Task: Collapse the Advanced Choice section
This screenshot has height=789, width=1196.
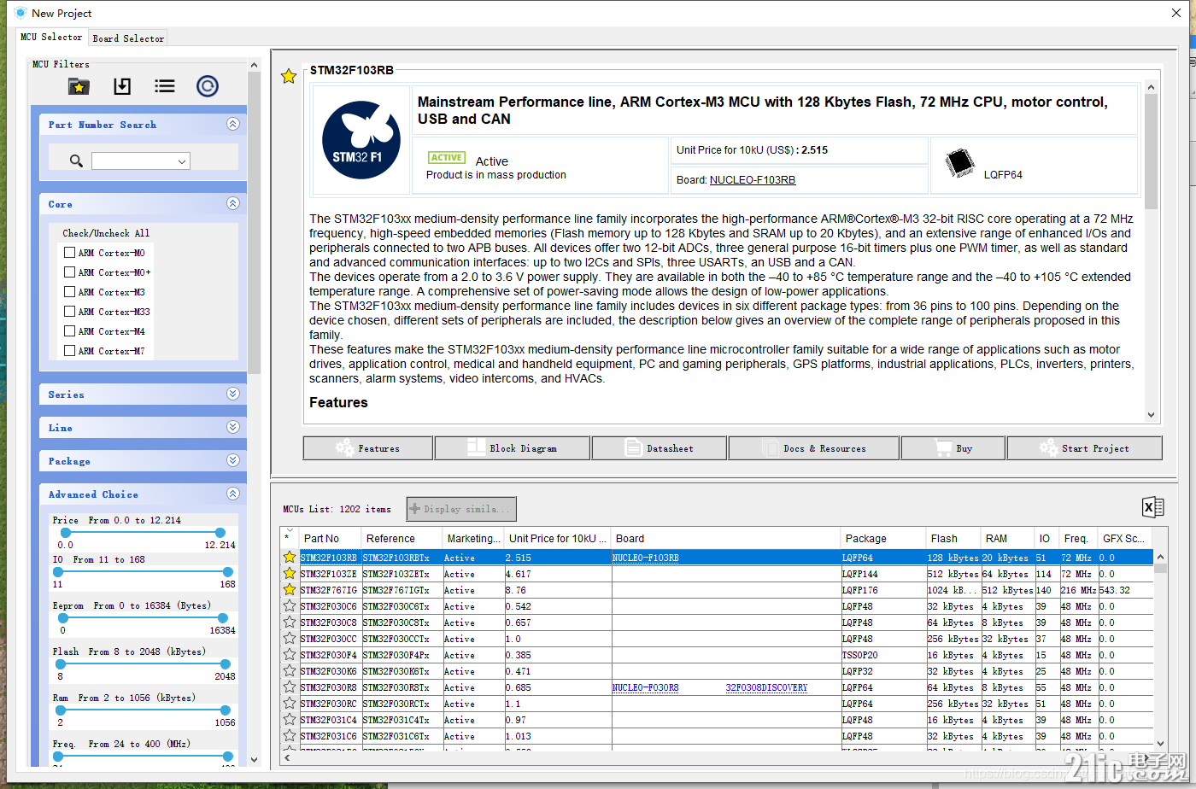Action: (x=233, y=494)
